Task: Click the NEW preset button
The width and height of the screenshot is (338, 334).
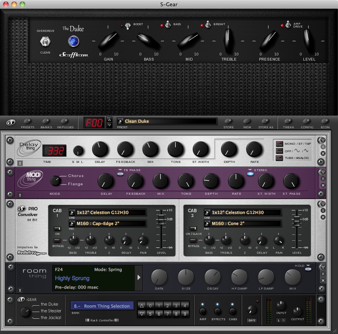Action: (x=247, y=121)
